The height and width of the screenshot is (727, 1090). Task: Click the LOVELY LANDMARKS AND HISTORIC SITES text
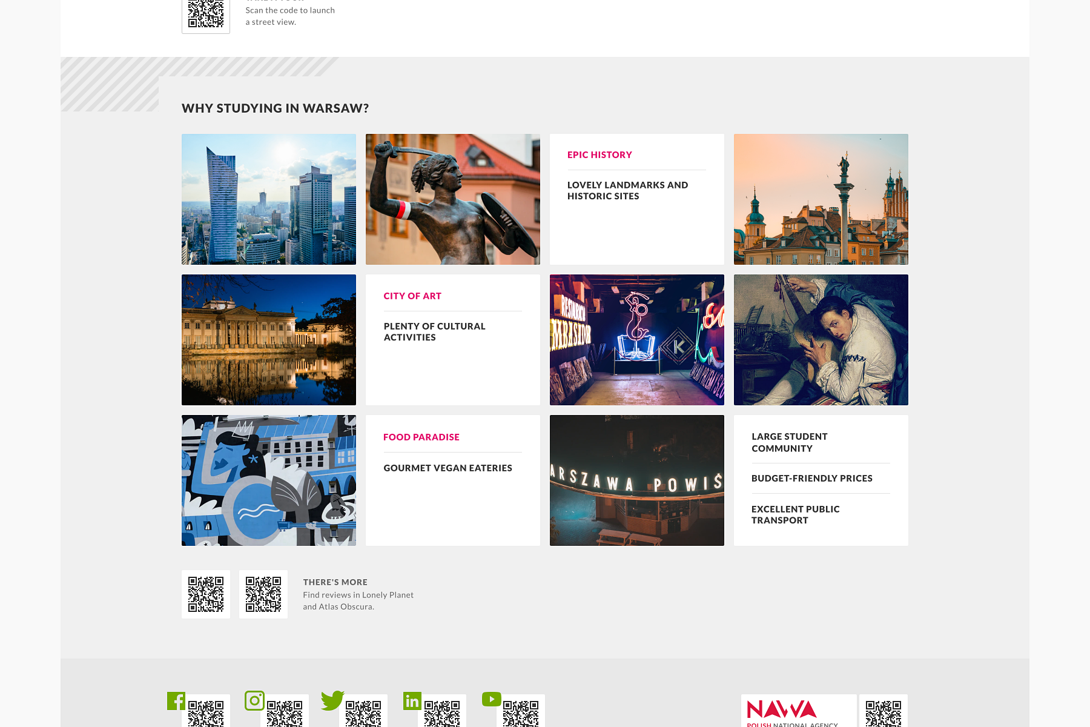click(x=628, y=191)
